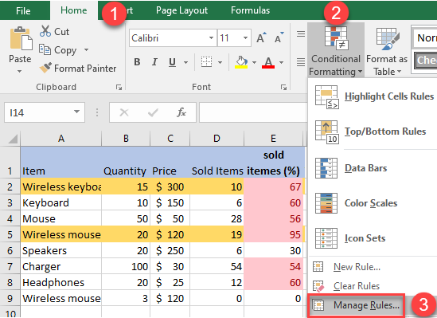Open the font size 11 dropdown

tap(245, 37)
